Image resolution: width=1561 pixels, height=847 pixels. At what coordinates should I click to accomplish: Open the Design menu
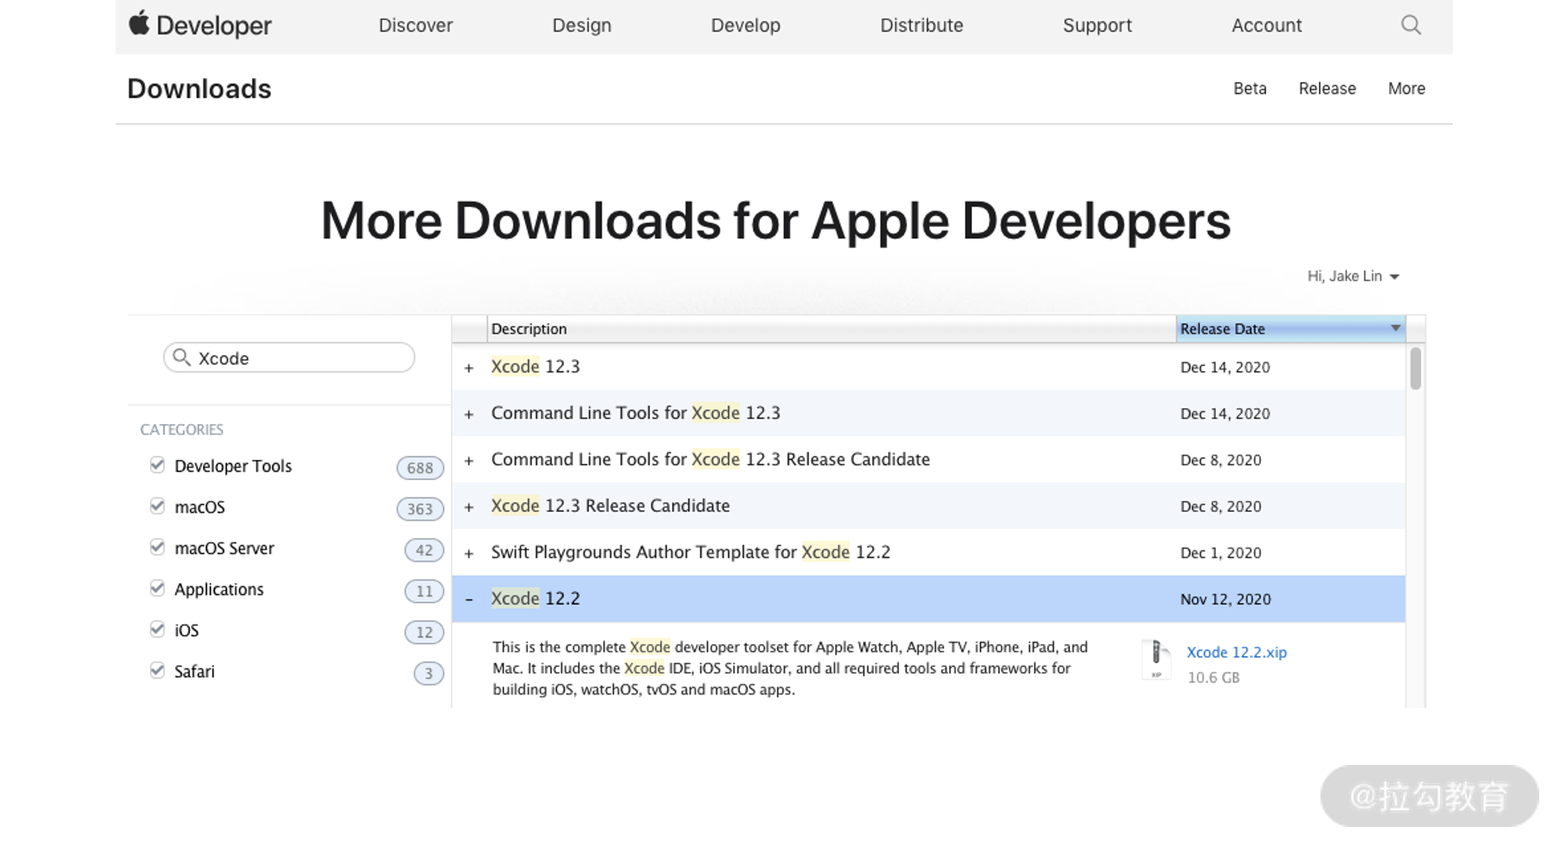[x=581, y=25]
